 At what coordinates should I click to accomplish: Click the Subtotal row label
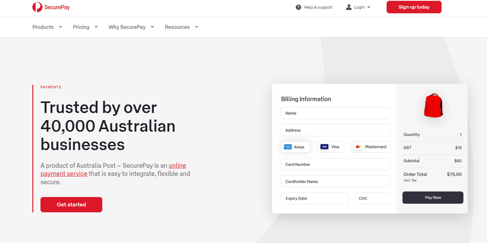point(412,161)
